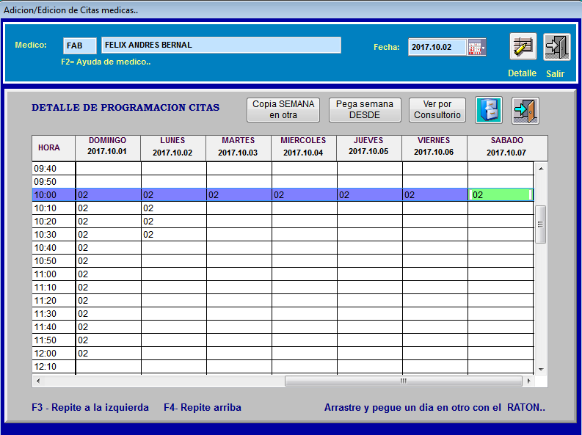The width and height of the screenshot is (582, 435).
Task: Click the grid's vertical scrollbar up arrow
Action: tap(541, 169)
